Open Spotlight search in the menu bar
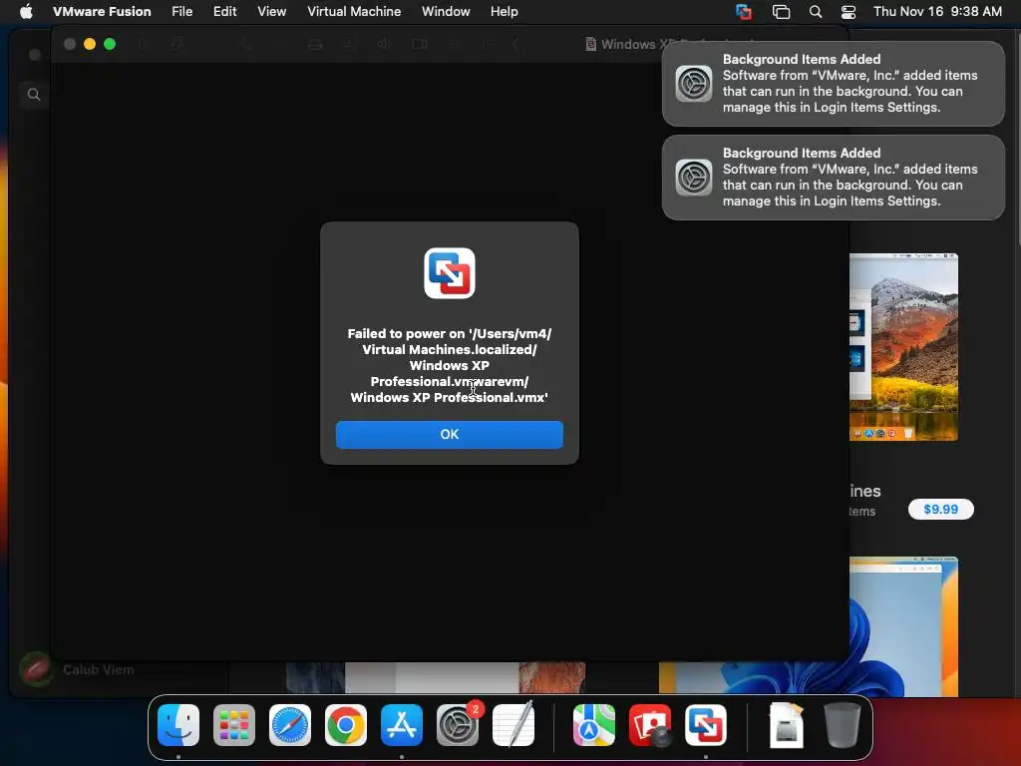1021x766 pixels. coord(816,11)
